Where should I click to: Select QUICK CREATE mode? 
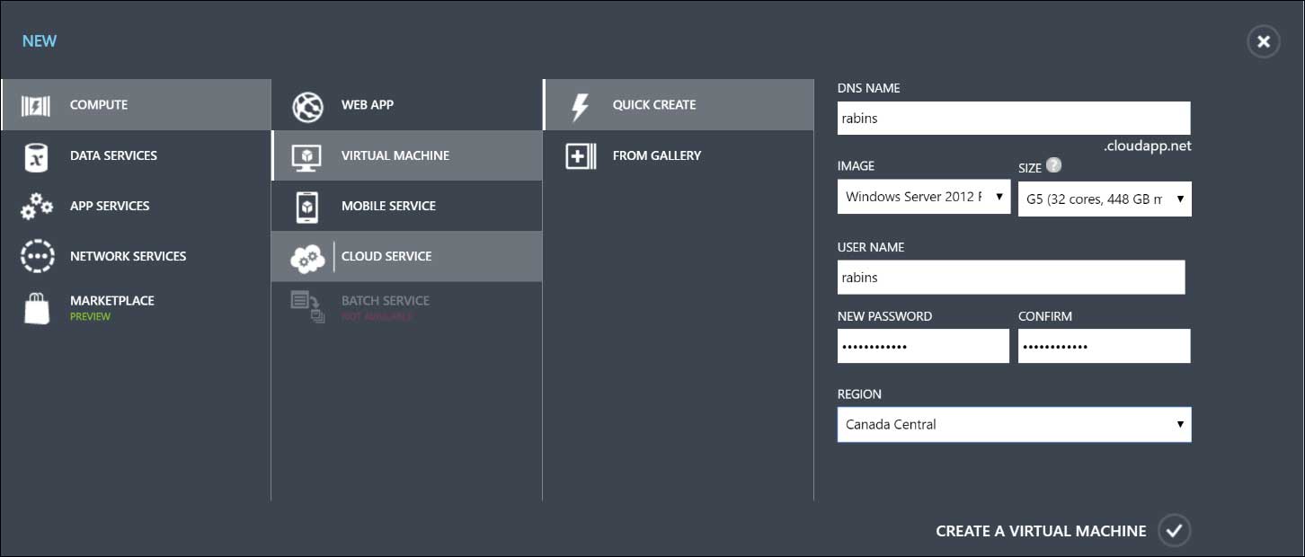[x=654, y=104]
